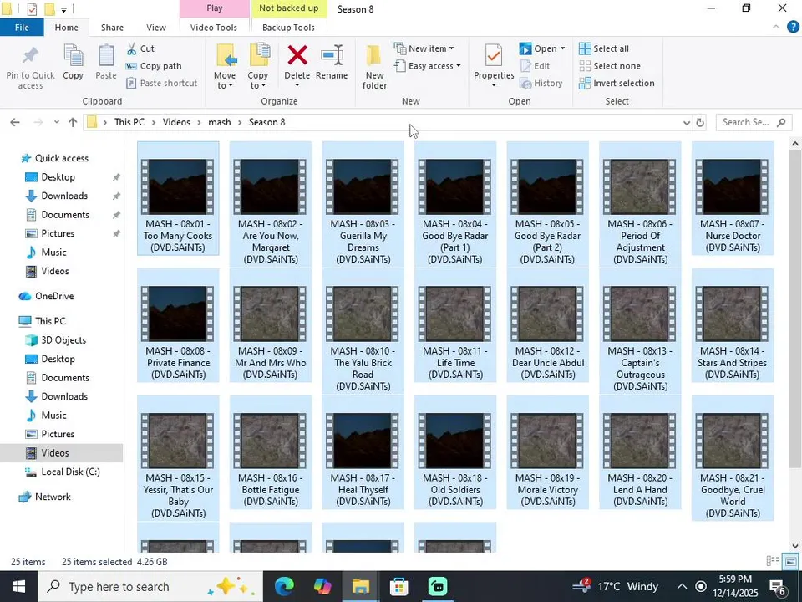The height and width of the screenshot is (602, 802).
Task: Show hidden system tray icons
Action: click(x=682, y=587)
